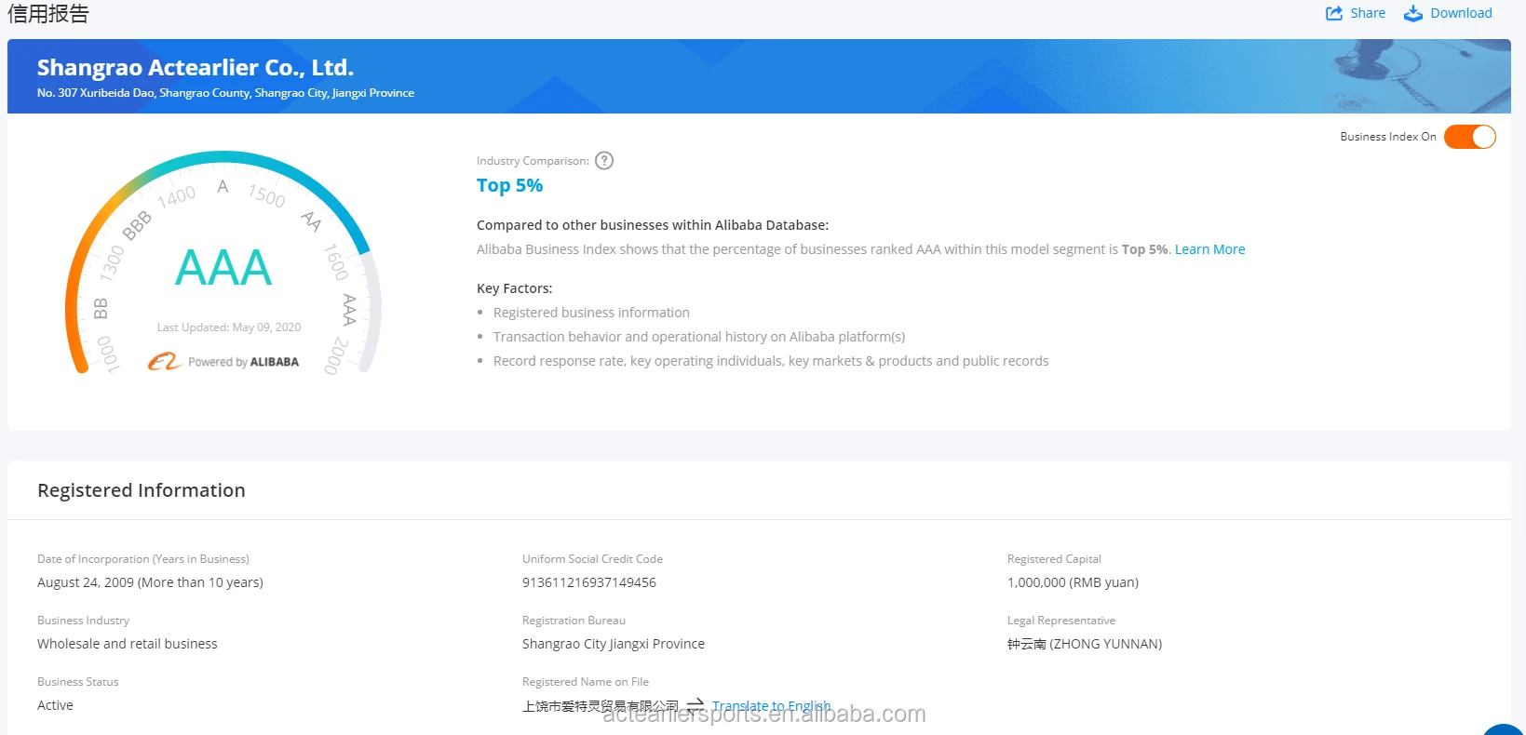Screen dimensions: 1526x735
Task: Click the Powered by ALIBABA text
Action: coord(243,362)
